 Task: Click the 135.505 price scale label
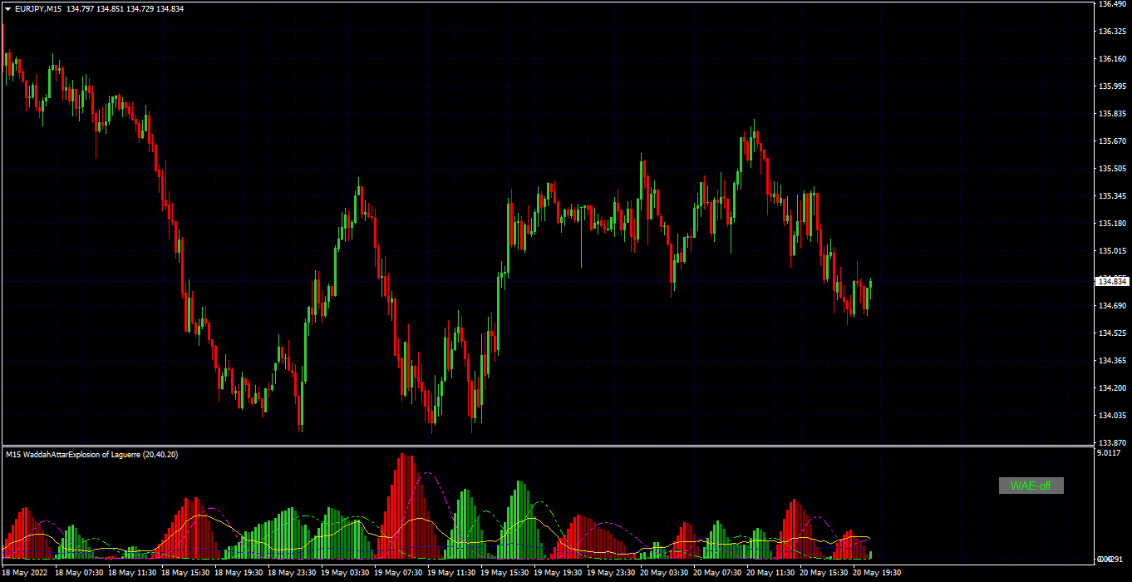coord(1112,169)
